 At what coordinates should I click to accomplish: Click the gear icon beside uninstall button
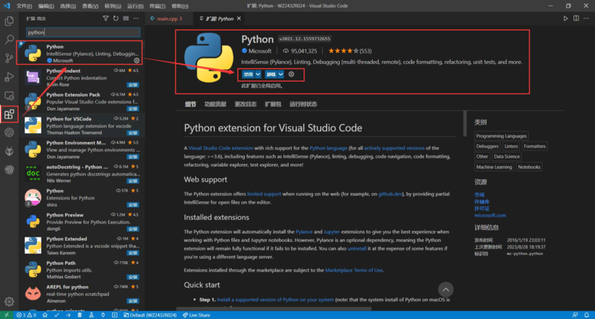pos(292,74)
